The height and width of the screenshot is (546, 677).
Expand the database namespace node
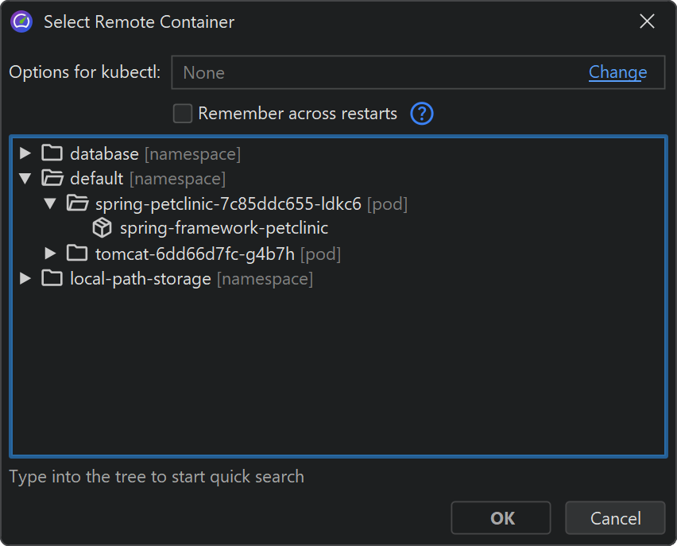tap(25, 153)
